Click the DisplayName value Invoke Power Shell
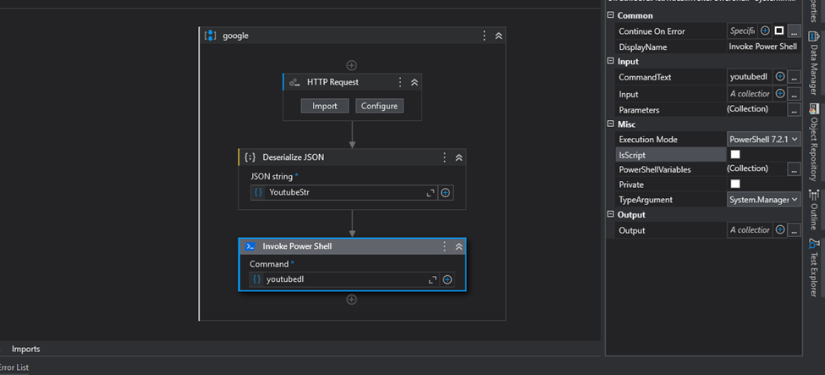Screen dimensions: 825x375 [x=763, y=47]
